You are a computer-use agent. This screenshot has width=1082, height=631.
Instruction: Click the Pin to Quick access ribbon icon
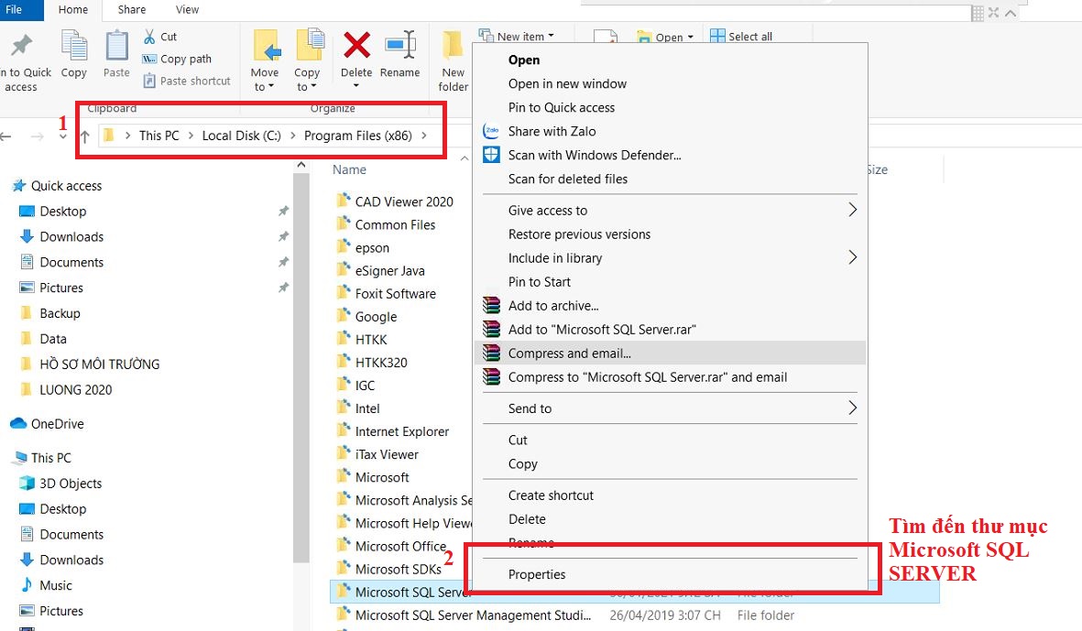(21, 46)
